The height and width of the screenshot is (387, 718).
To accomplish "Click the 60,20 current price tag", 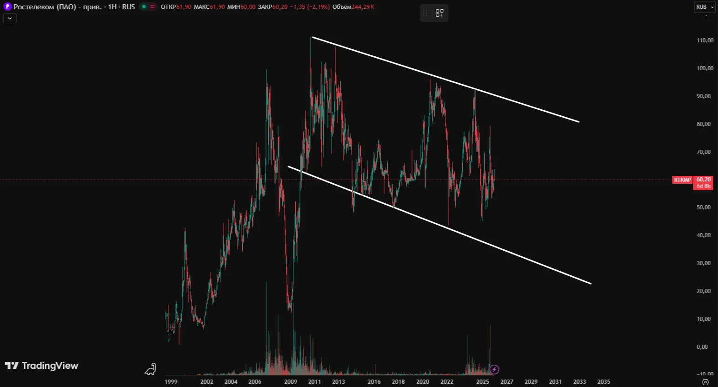I will point(703,180).
